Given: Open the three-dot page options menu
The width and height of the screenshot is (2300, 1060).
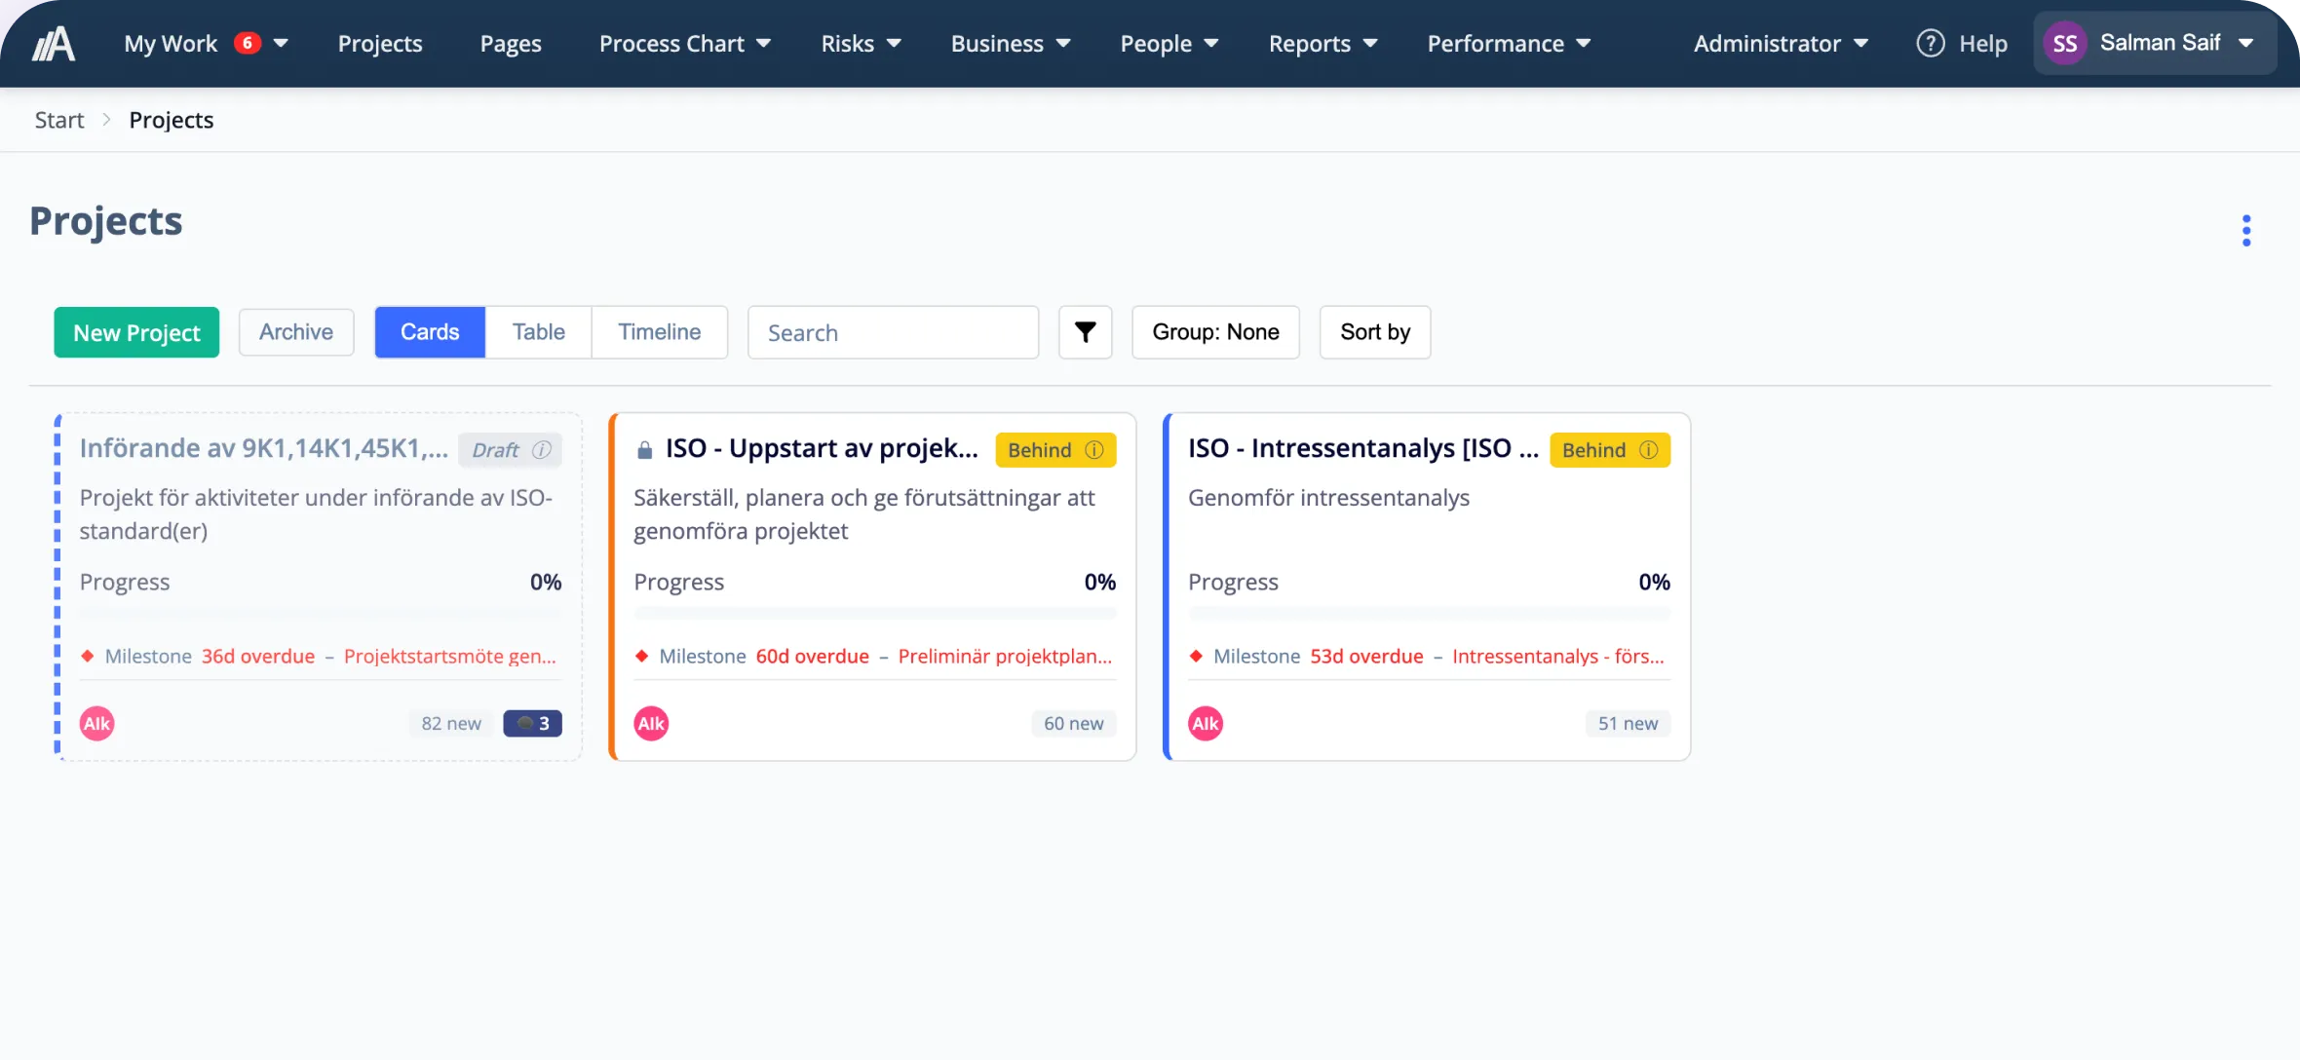Looking at the screenshot, I should tap(2246, 231).
